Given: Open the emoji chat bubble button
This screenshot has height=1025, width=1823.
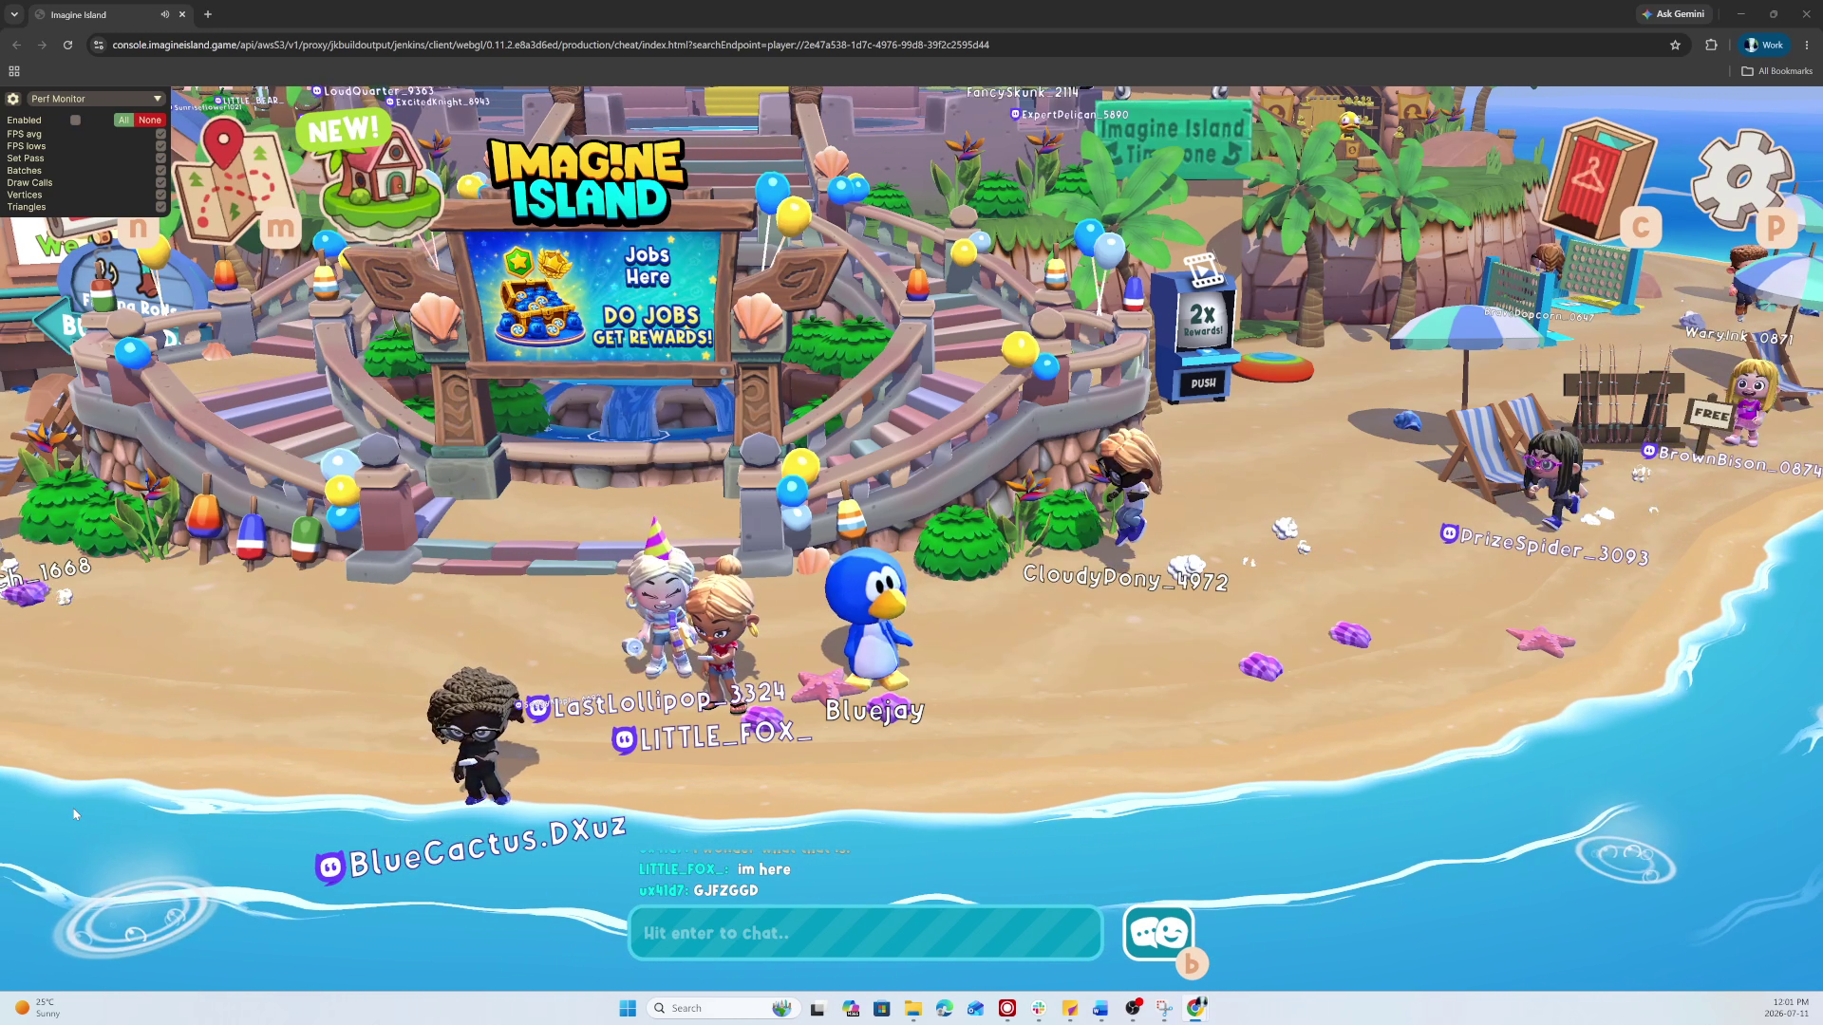Looking at the screenshot, I should (1158, 933).
